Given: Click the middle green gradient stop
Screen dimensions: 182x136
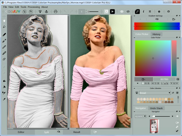Looking at the screenshot, I should 157,26.
